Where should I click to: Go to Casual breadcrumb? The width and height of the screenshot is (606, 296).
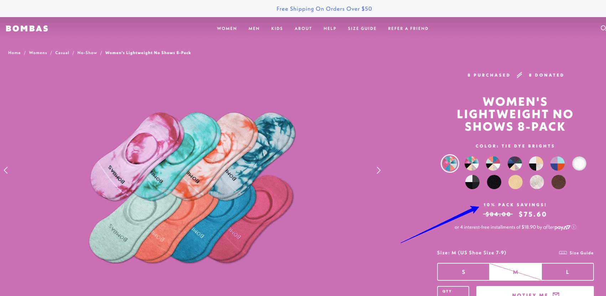point(62,53)
